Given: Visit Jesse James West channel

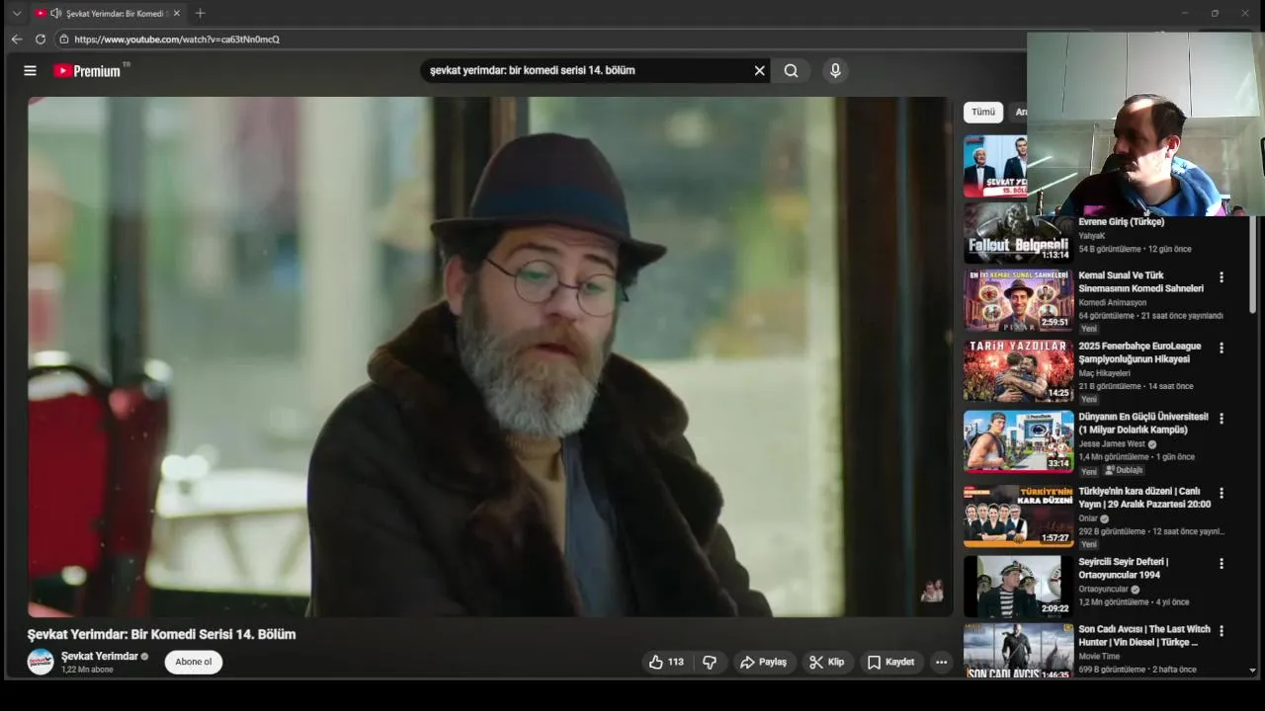Looking at the screenshot, I should pyautogui.click(x=1112, y=444).
